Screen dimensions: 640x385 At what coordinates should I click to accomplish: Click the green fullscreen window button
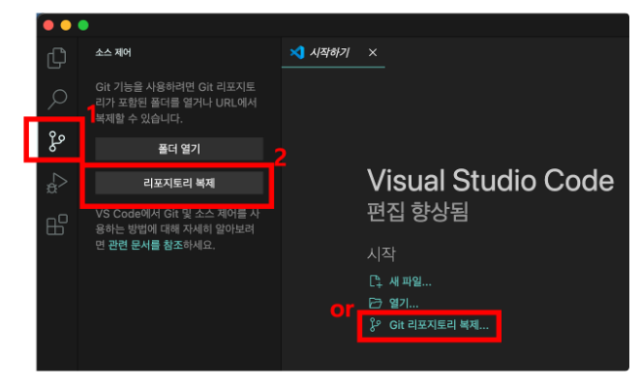click(83, 25)
